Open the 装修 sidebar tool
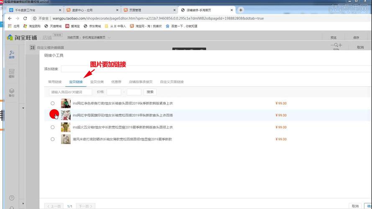 click(x=12, y=54)
